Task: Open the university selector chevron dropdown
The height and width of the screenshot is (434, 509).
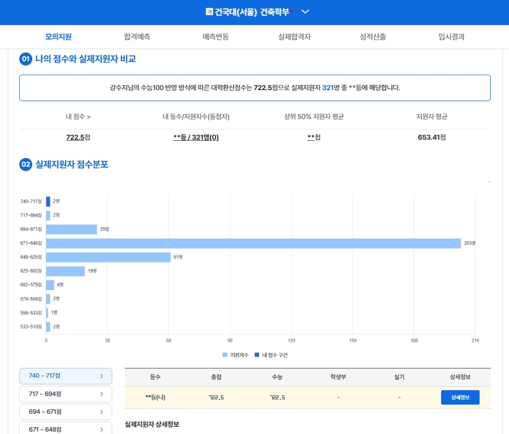Action: pos(305,12)
